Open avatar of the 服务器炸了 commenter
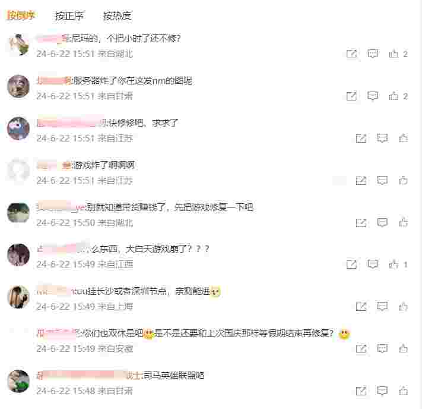Image resolution: width=422 pixels, height=409 pixels. tap(18, 86)
